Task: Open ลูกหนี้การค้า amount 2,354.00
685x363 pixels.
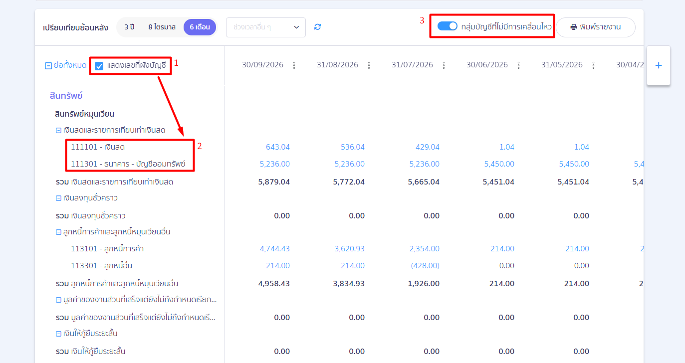Action: tap(424, 249)
